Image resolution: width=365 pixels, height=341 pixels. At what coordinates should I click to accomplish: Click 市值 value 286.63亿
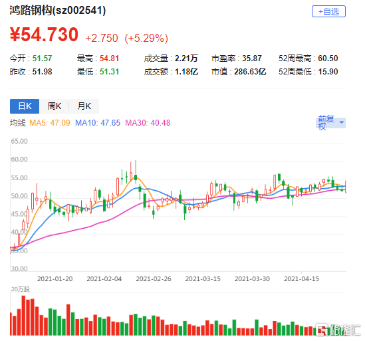click(x=250, y=72)
